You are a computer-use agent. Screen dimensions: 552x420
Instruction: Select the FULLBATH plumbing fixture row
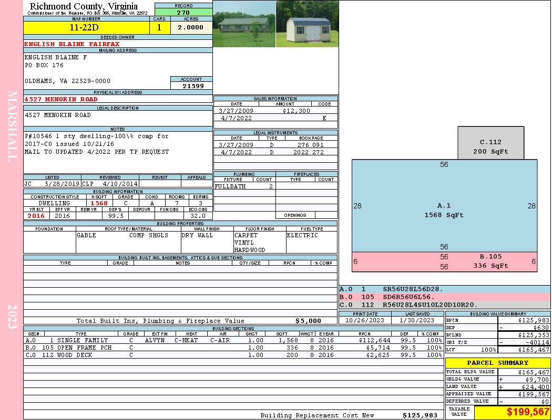[244, 186]
